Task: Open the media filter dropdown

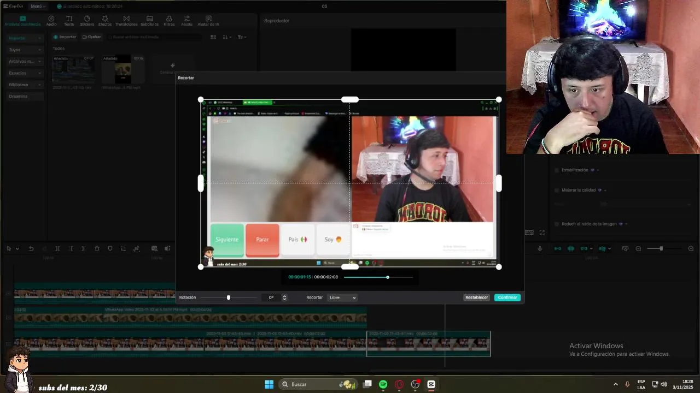Action: point(242,37)
